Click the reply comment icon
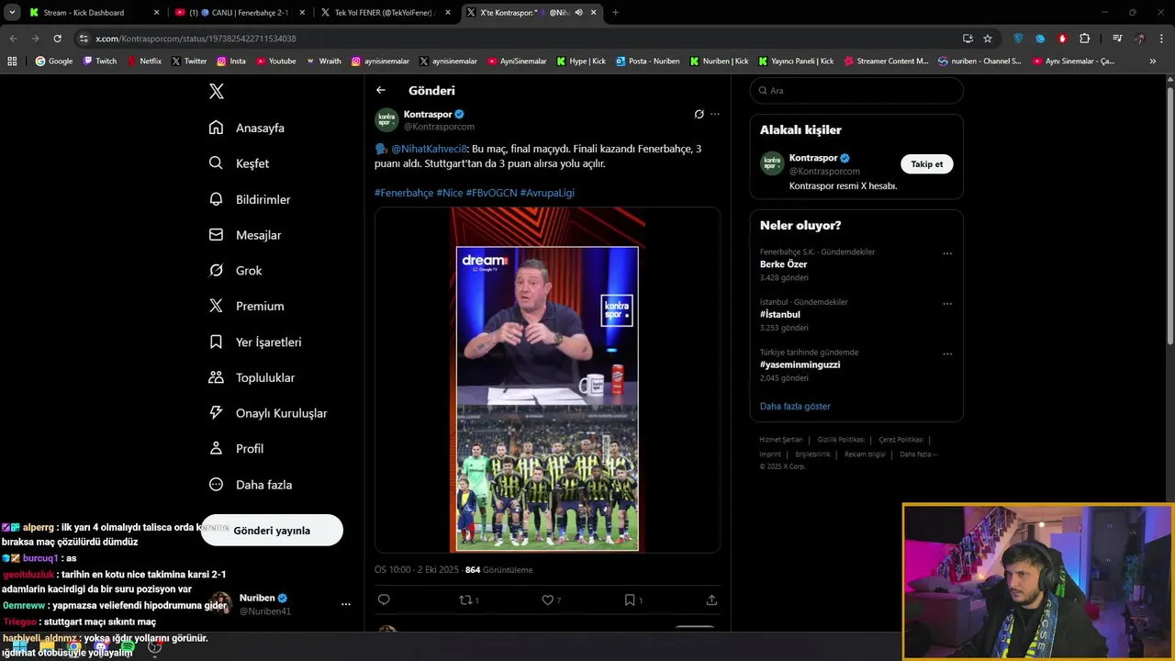The width and height of the screenshot is (1175, 661). tap(384, 599)
